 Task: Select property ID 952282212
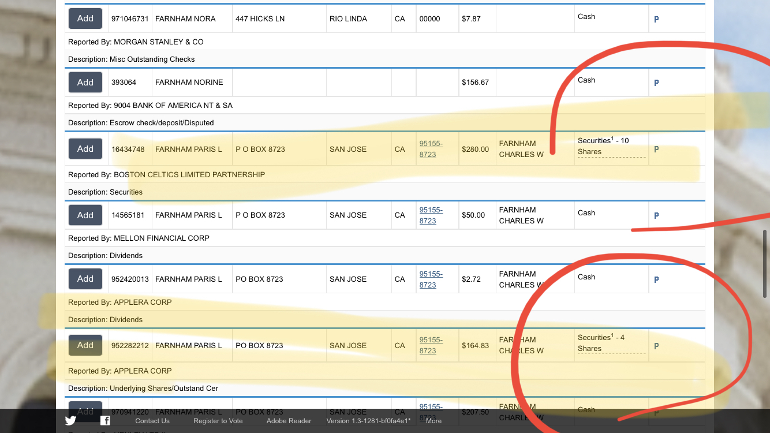(x=130, y=346)
